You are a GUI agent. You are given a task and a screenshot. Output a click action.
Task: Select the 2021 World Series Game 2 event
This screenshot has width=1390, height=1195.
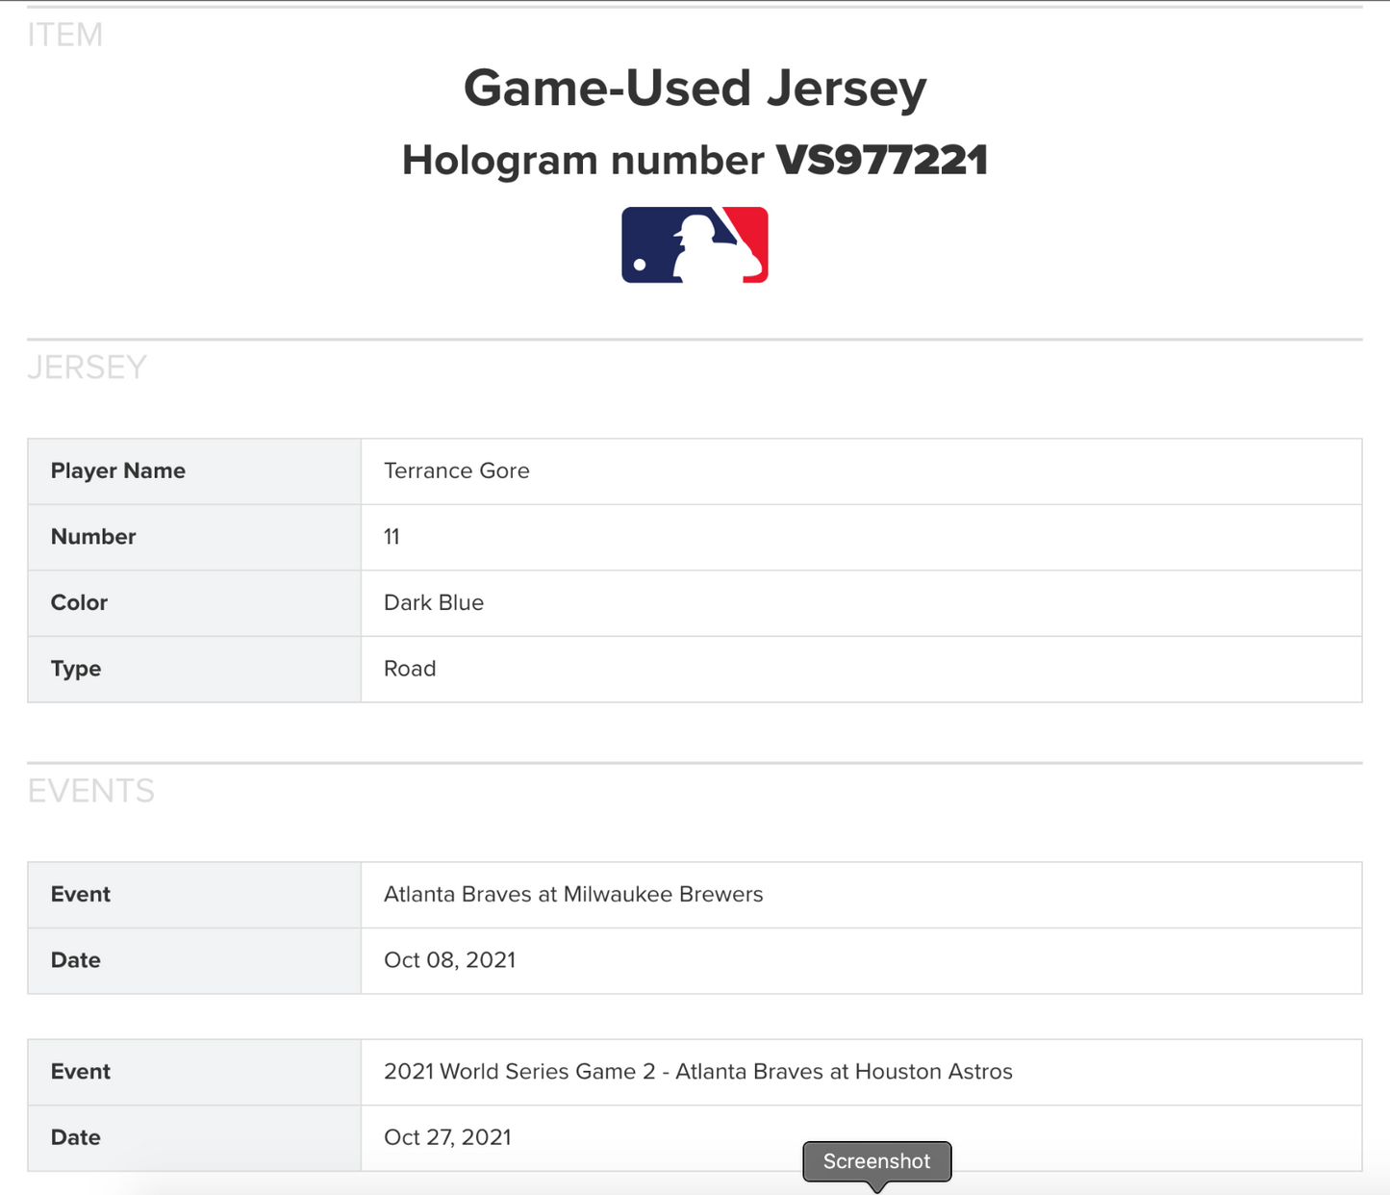point(697,1072)
